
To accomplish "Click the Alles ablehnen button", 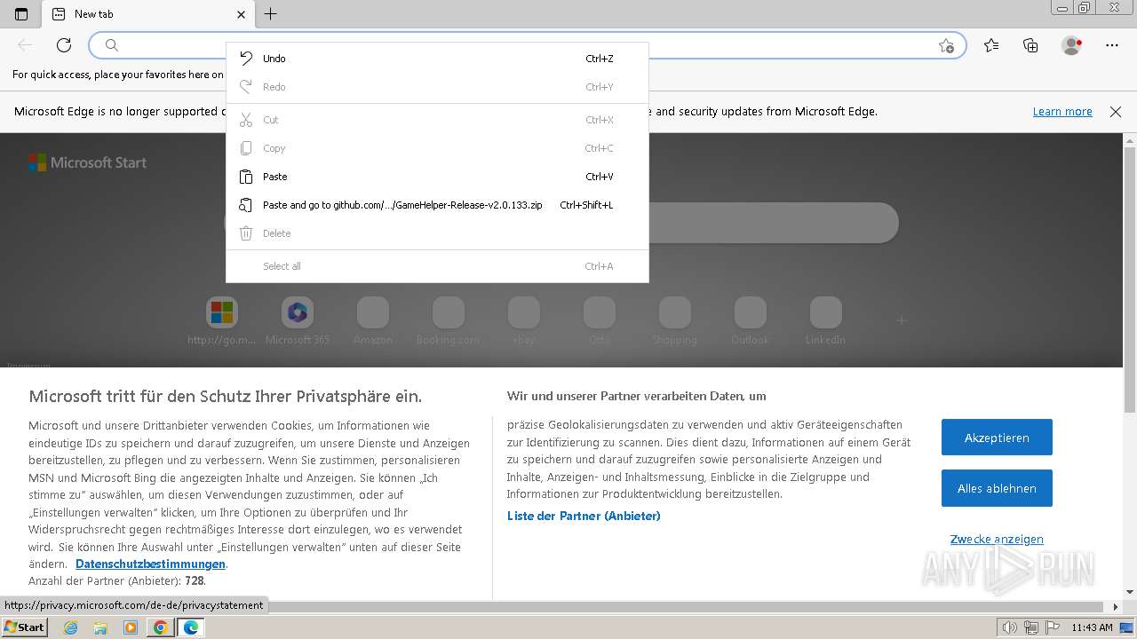I will tap(997, 488).
